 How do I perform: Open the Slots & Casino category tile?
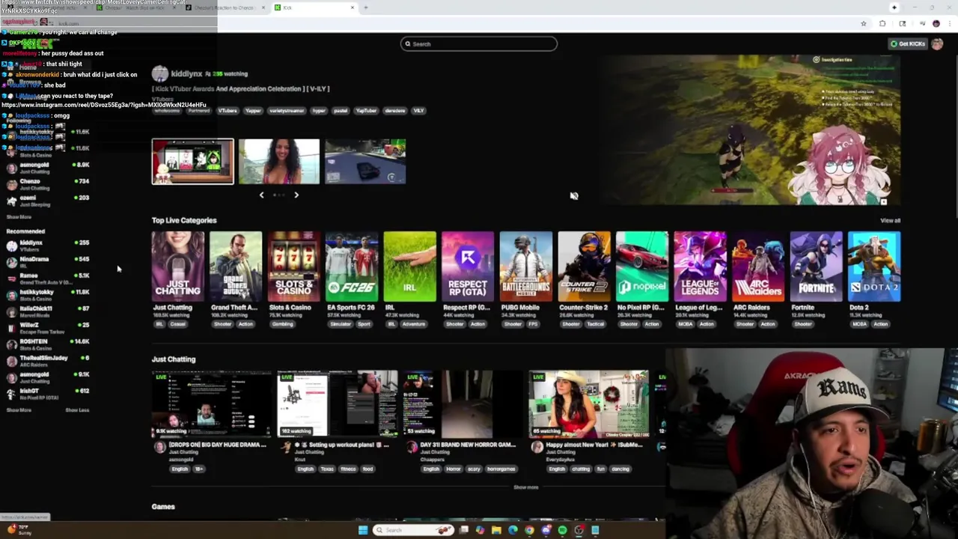click(x=293, y=267)
